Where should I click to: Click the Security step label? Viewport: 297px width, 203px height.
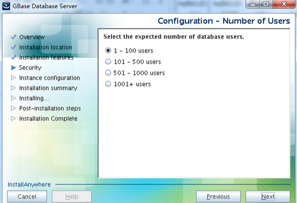coord(30,68)
